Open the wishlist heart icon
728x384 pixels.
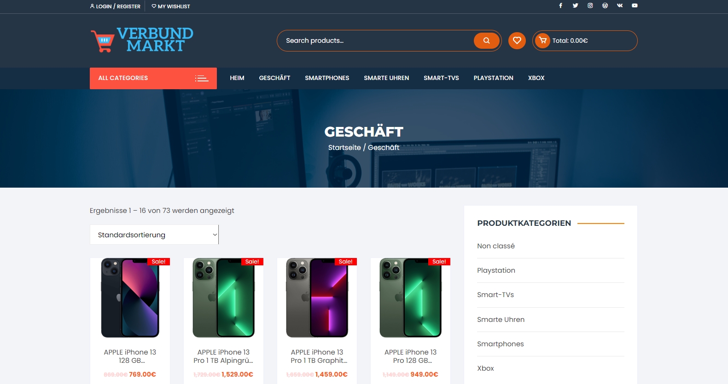click(x=517, y=40)
